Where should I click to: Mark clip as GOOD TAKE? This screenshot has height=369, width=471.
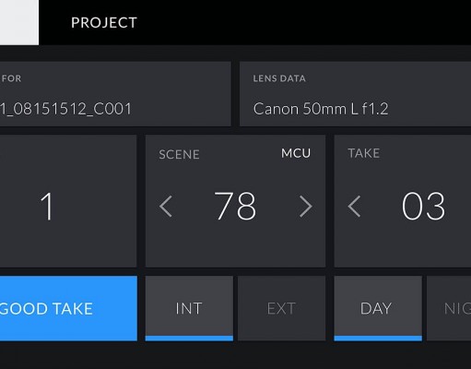[x=68, y=308]
